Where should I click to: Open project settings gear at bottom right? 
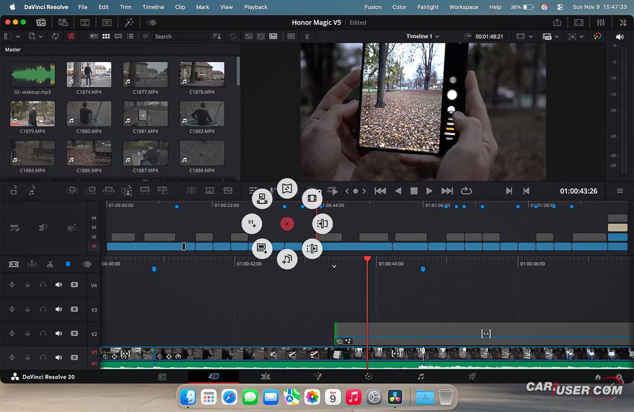point(619,377)
